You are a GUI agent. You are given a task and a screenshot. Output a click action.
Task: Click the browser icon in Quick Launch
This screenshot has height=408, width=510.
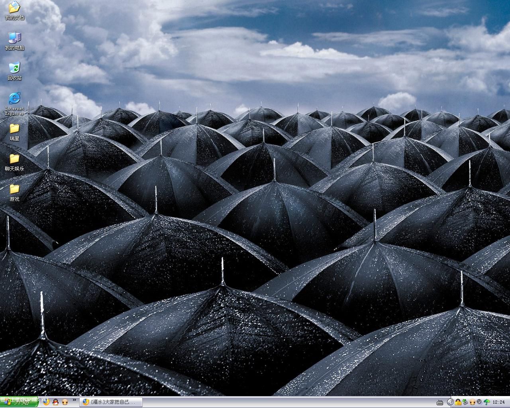pos(46,402)
